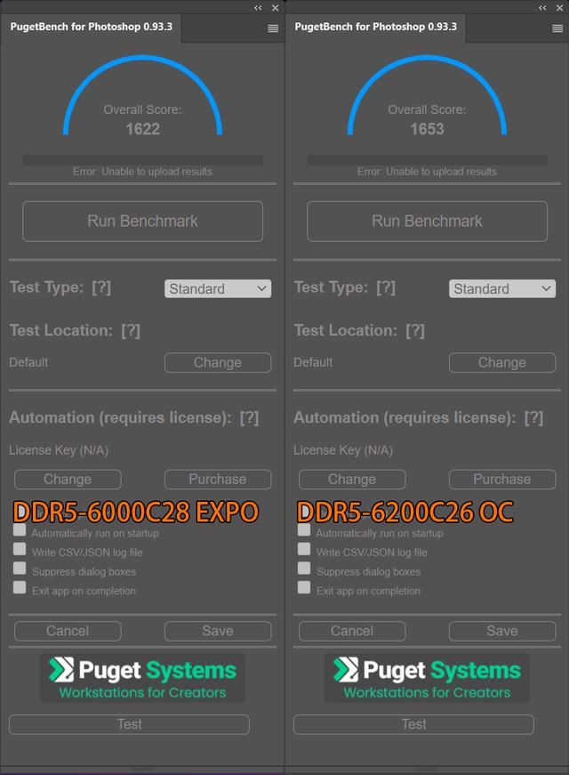Enable Write CSV/JSON log file in right panel
This screenshot has width=569, height=775.
[x=304, y=549]
